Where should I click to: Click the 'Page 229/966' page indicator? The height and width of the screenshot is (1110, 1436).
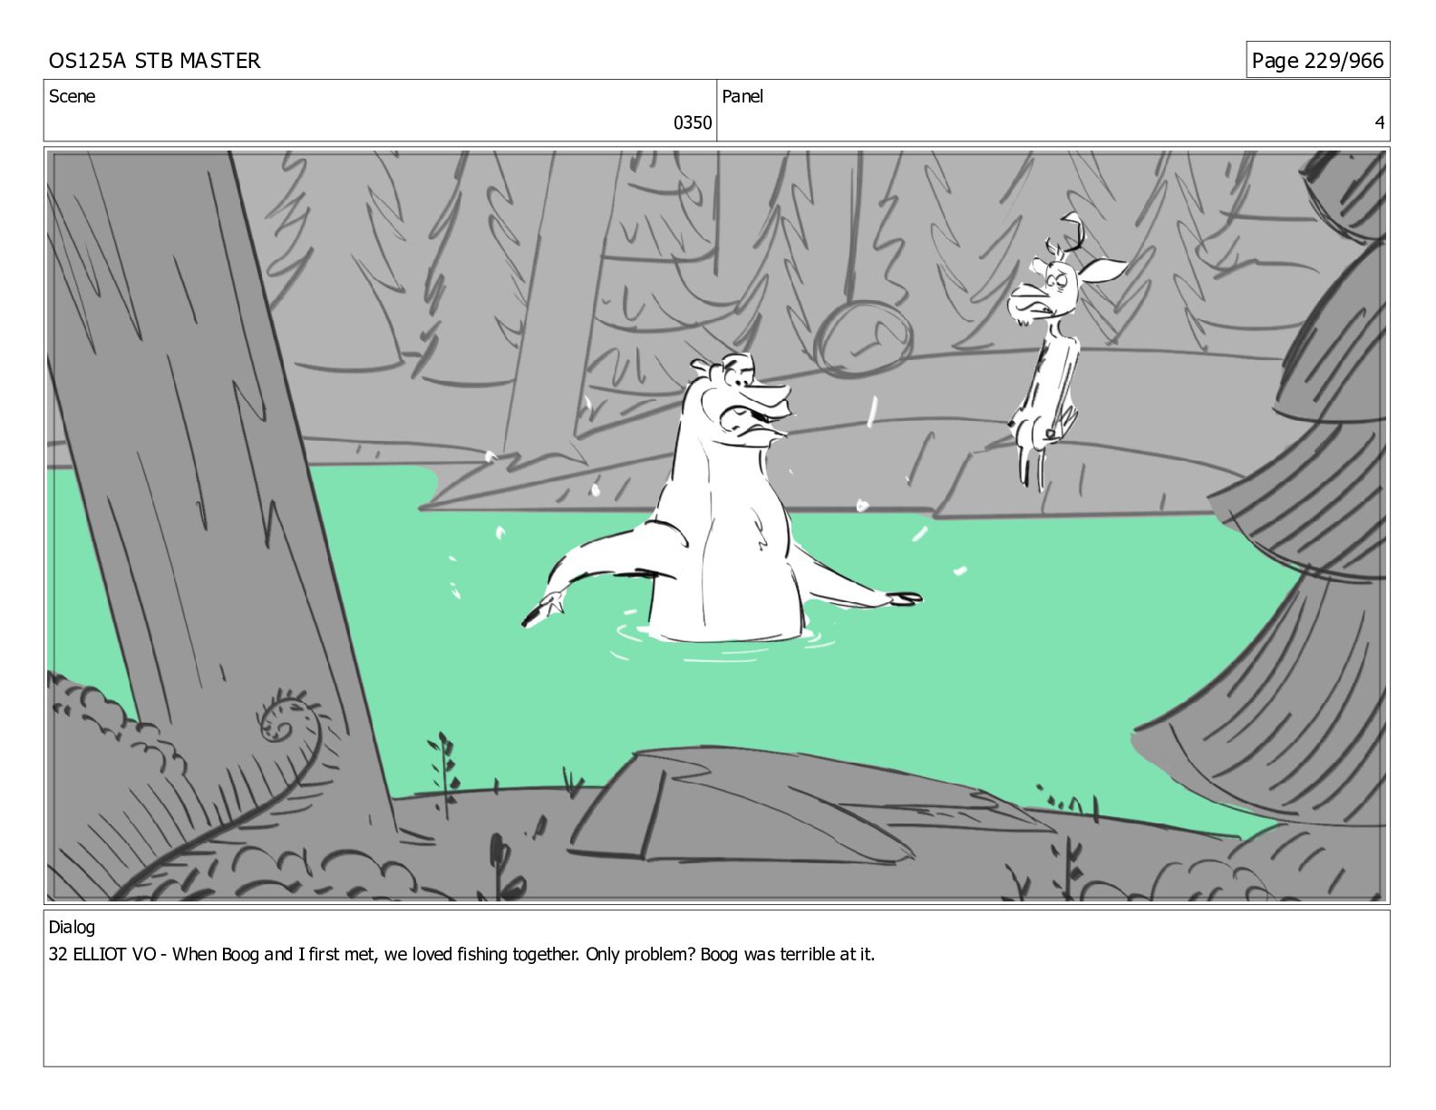pyautogui.click(x=1317, y=61)
